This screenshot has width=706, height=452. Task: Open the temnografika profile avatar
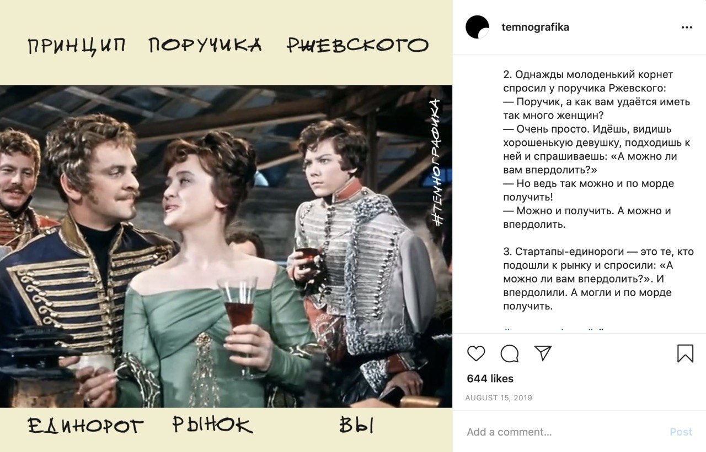click(x=478, y=27)
